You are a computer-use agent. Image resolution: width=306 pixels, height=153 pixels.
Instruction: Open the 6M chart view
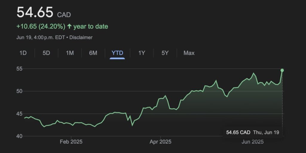tap(93, 53)
